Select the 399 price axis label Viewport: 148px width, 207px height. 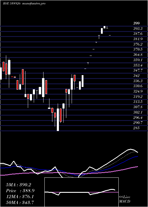(136, 23)
